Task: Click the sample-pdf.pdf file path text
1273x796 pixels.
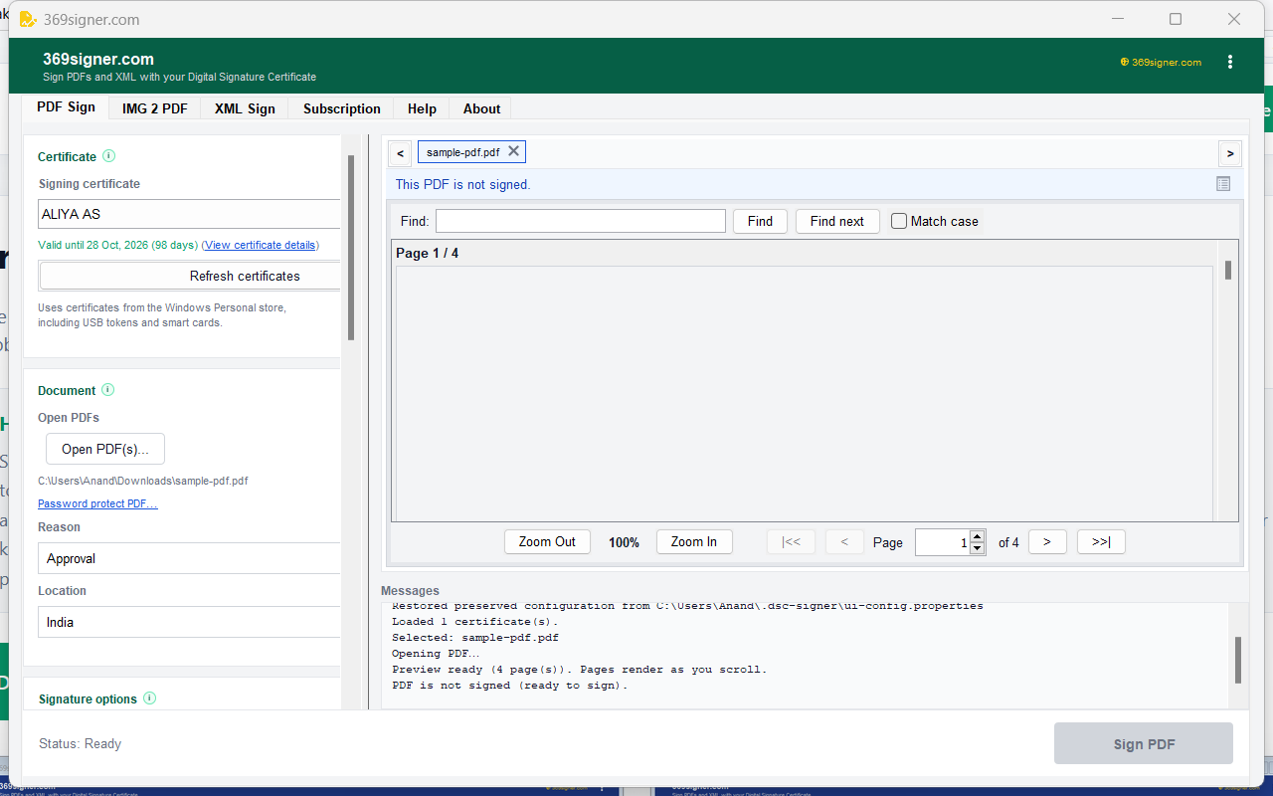Action: point(143,481)
